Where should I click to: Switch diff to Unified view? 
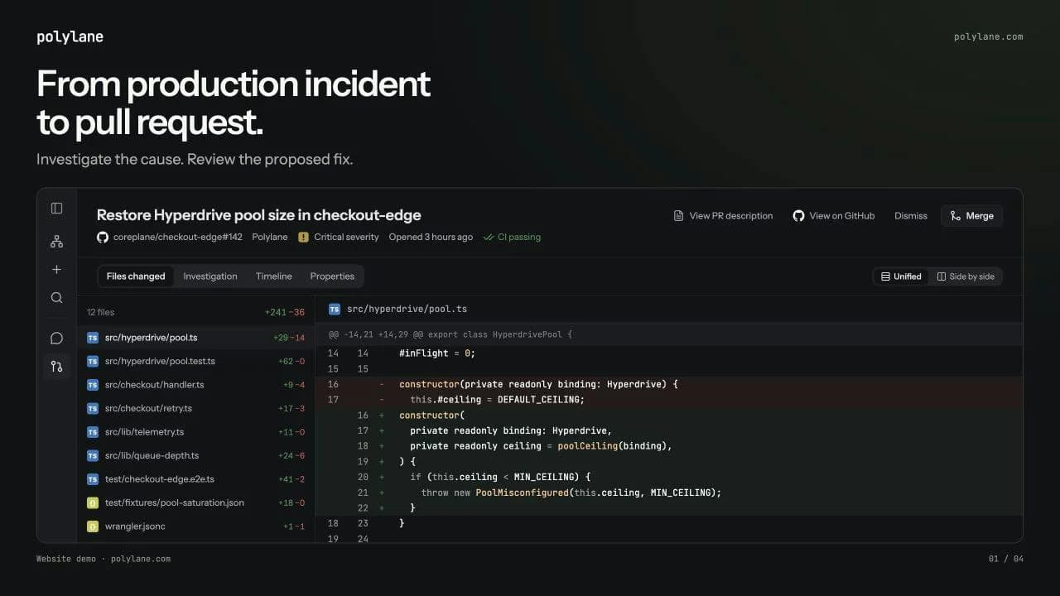(901, 276)
